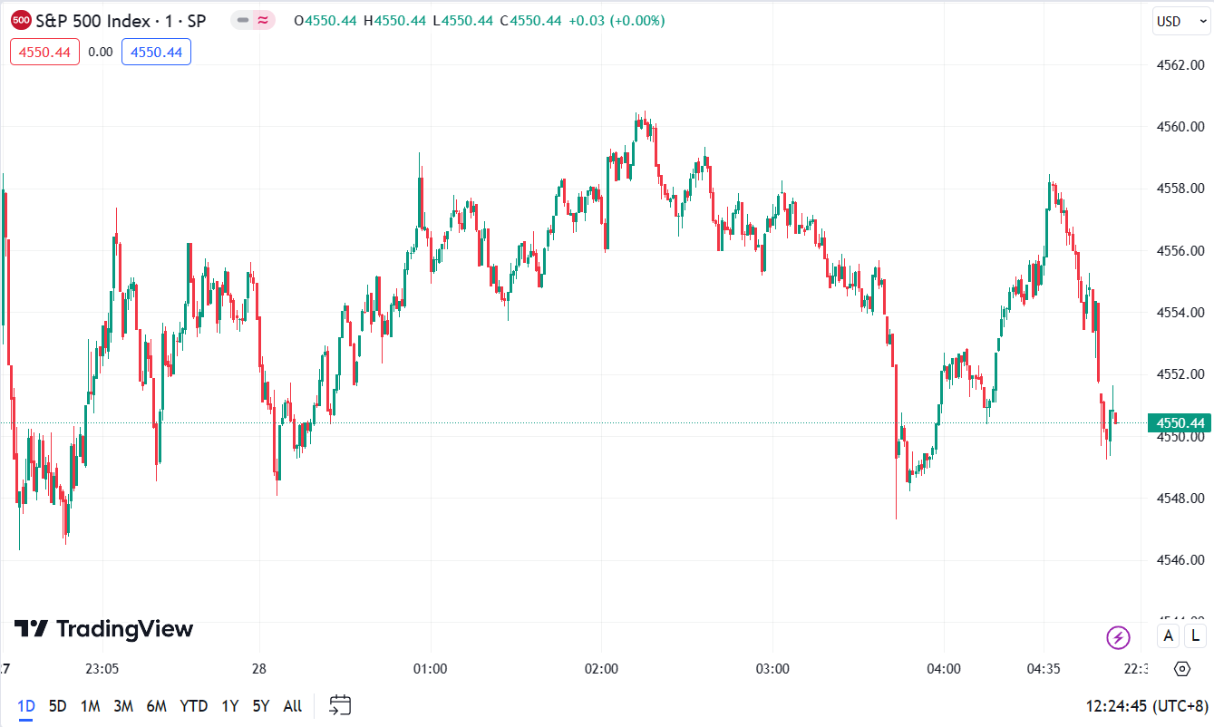
Task: Click the green 4550.44 price label on the axis
Action: pyautogui.click(x=1178, y=422)
